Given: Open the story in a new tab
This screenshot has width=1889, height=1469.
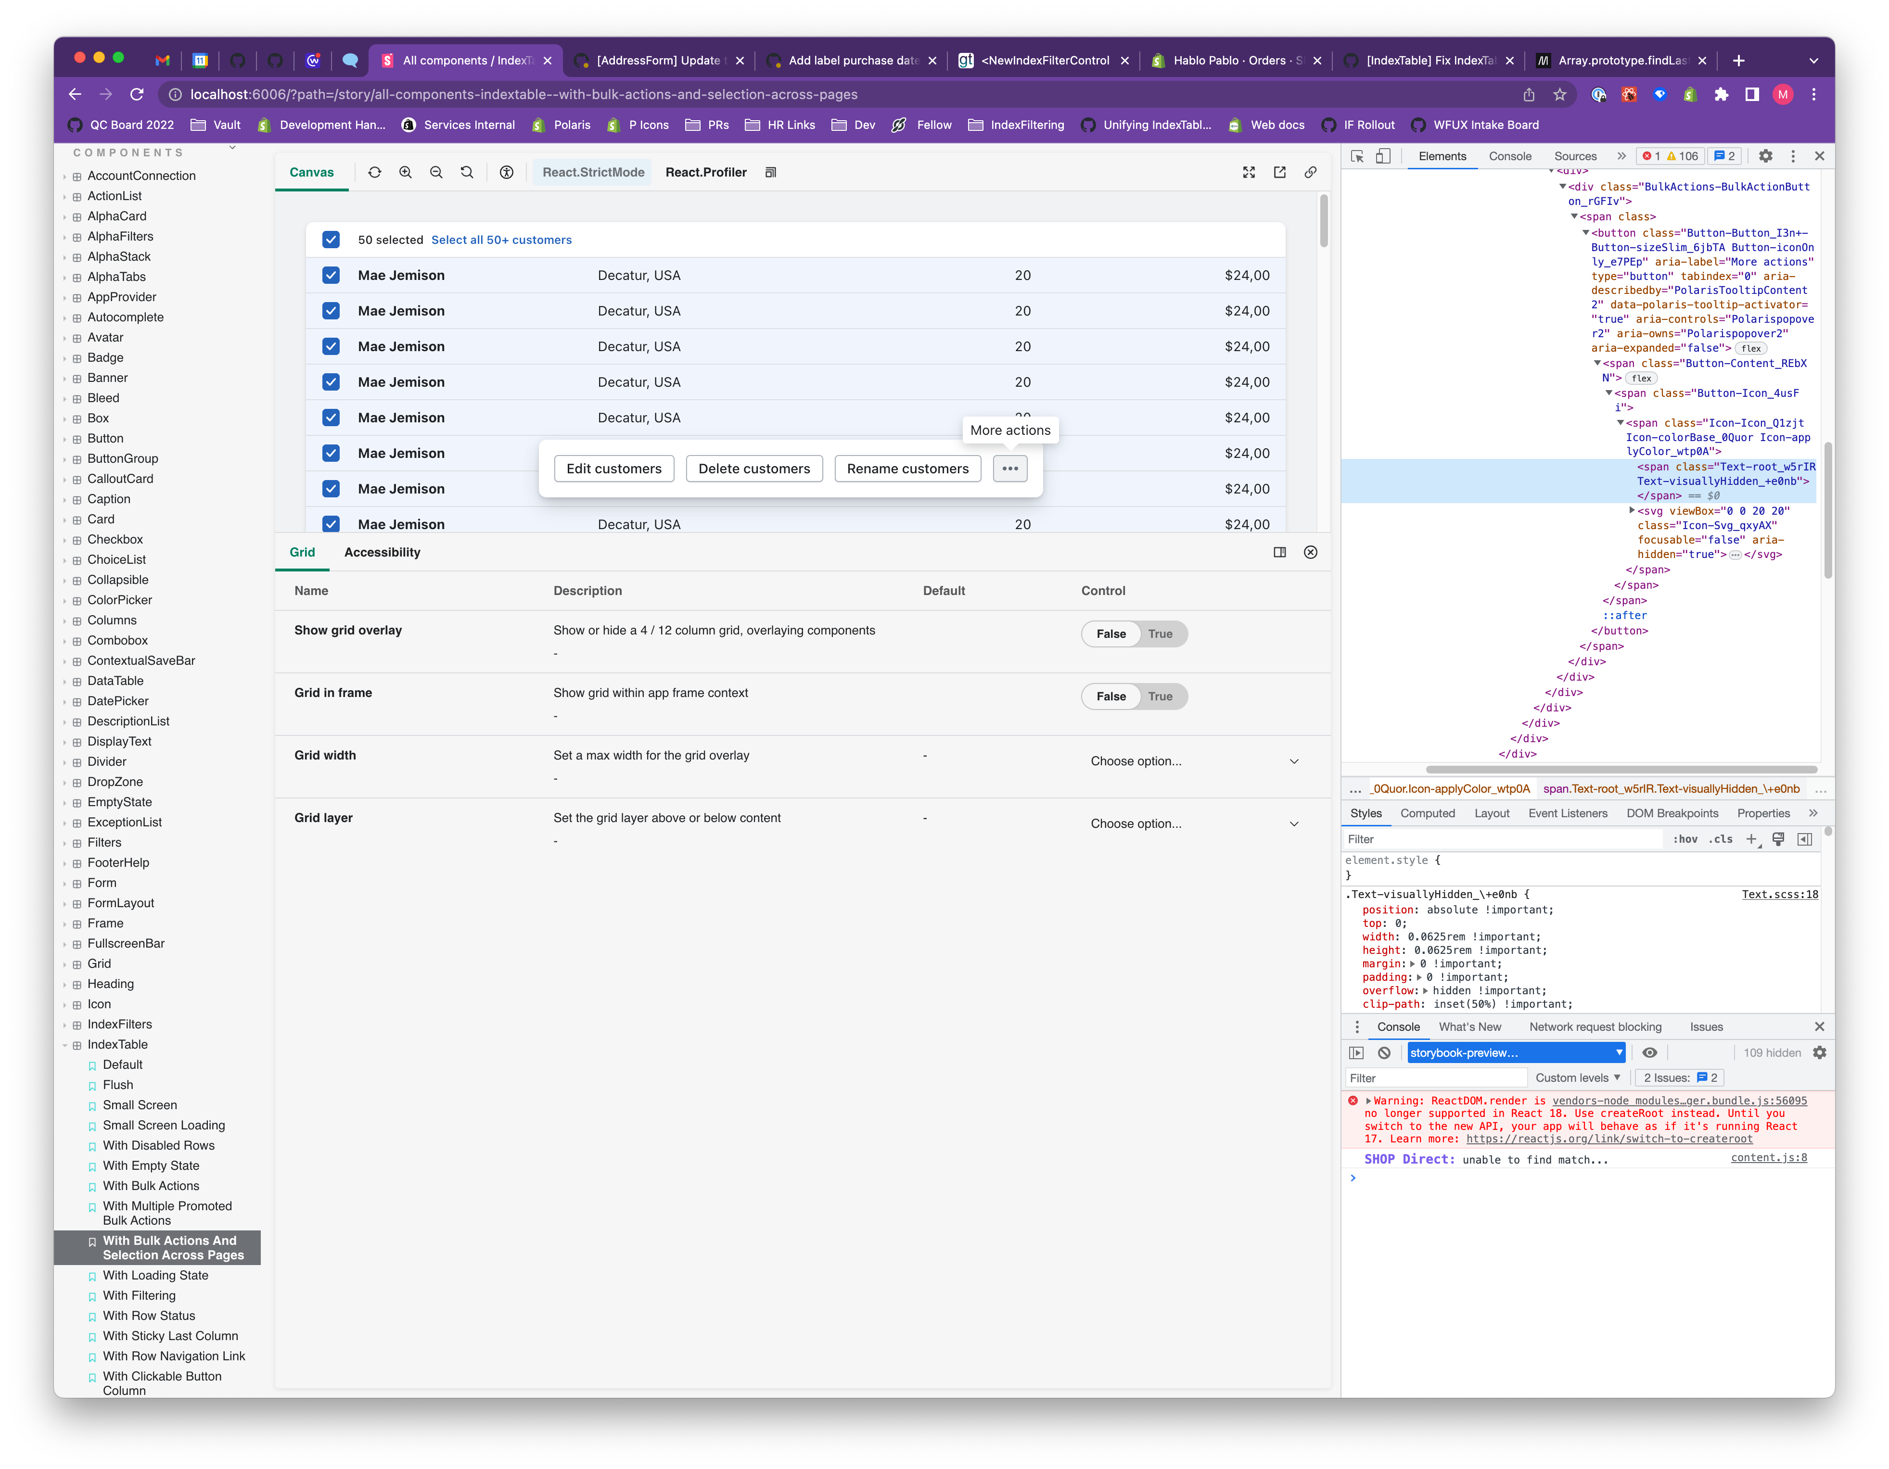Looking at the screenshot, I should (1280, 172).
